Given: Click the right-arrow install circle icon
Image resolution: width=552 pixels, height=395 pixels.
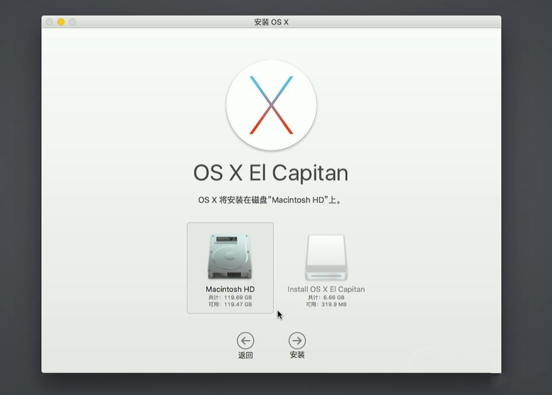Looking at the screenshot, I should [x=297, y=341].
